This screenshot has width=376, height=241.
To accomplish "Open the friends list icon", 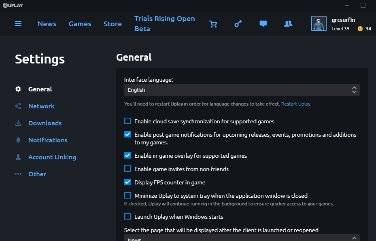I will click(x=288, y=24).
